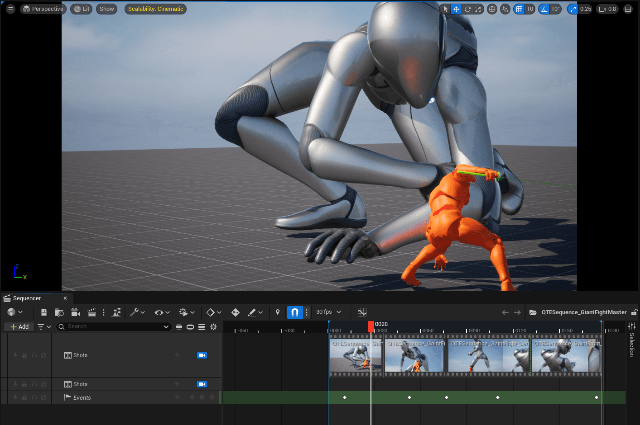The width and height of the screenshot is (640, 425).
Task: Click the Add track button
Action: click(19, 327)
